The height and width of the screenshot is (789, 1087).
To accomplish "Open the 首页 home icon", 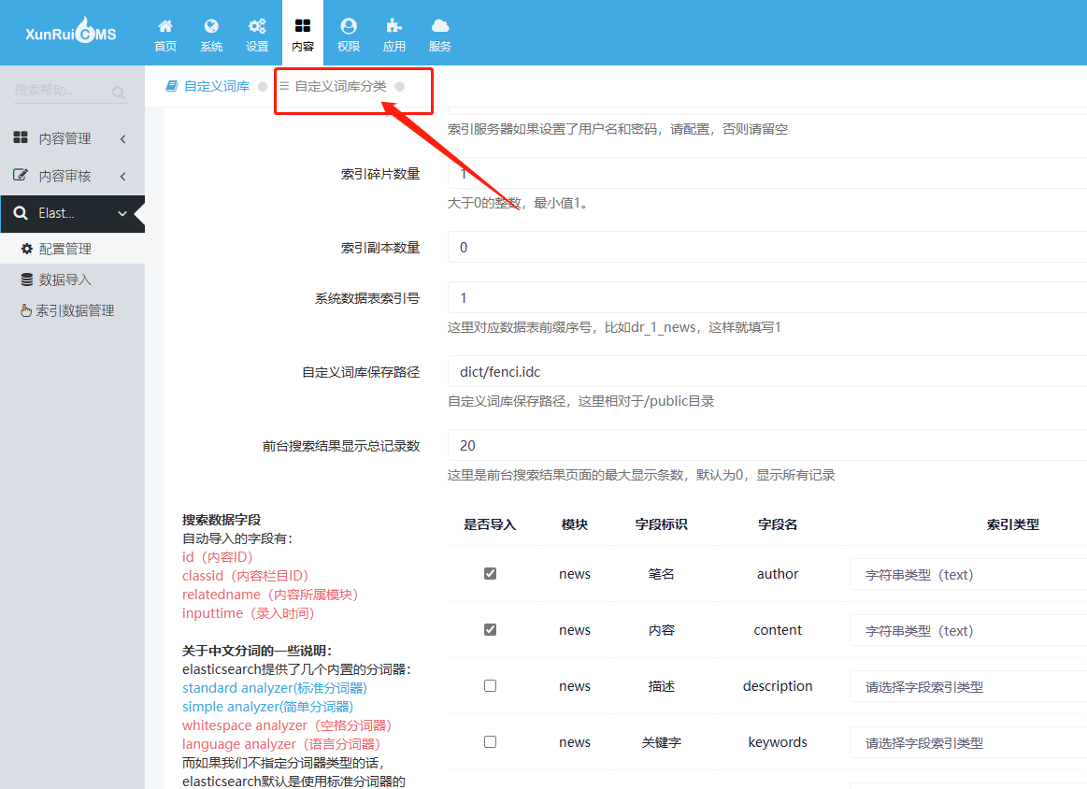I will (165, 26).
